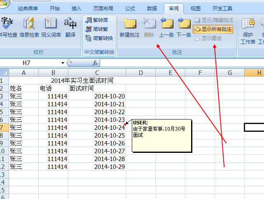Convert text using 繁转简

coord(97,20)
